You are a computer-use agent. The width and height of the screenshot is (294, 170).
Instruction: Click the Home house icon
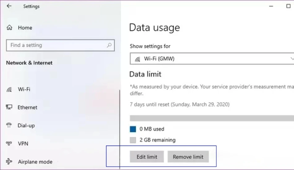pyautogui.click(x=9, y=28)
